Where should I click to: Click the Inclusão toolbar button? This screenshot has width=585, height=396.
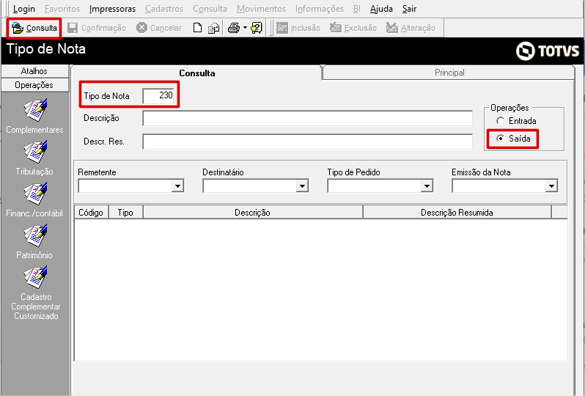298,28
